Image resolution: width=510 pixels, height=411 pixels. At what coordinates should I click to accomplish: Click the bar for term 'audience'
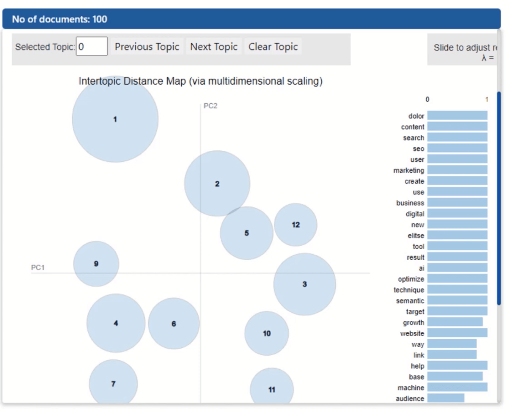[446, 398]
